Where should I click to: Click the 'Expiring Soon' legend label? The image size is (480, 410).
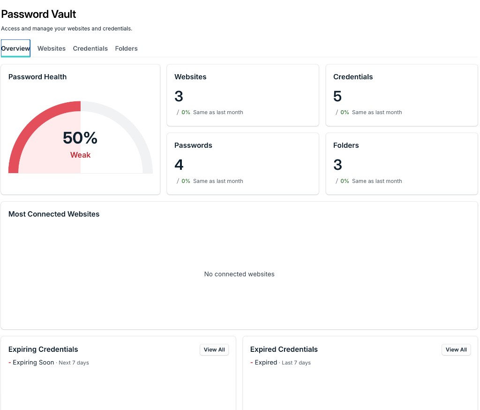(33, 363)
